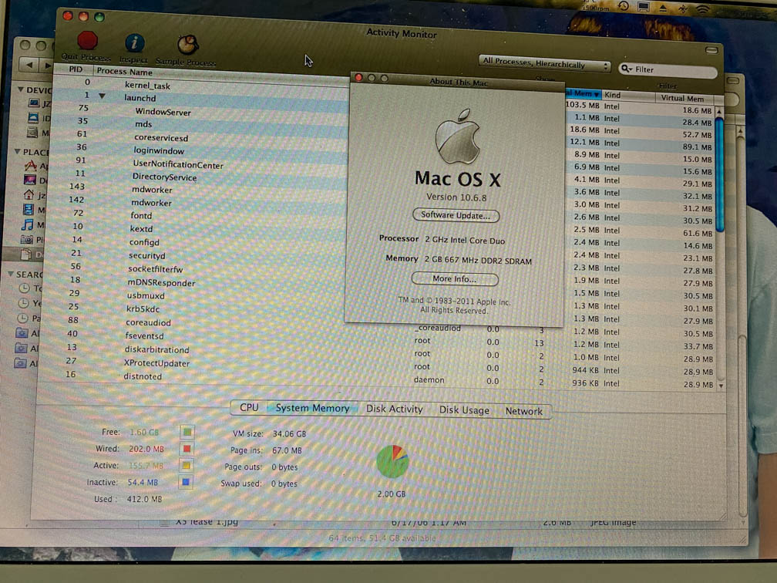The height and width of the screenshot is (583, 777).
Task: Switch to the System Memory tab
Action: [x=312, y=409]
